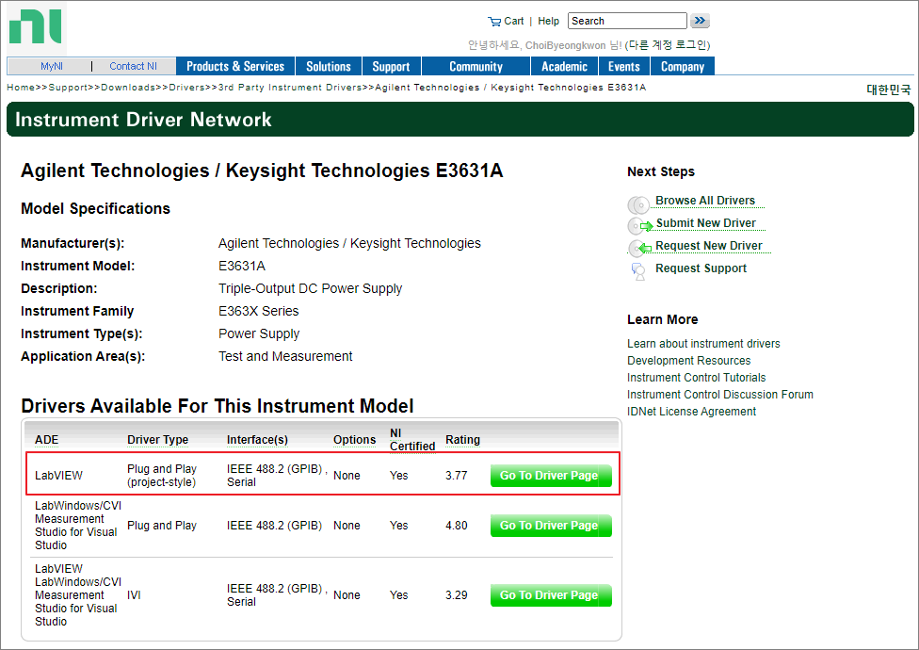
Task: Click the Browse All Drivers disc icon
Action: (638, 205)
